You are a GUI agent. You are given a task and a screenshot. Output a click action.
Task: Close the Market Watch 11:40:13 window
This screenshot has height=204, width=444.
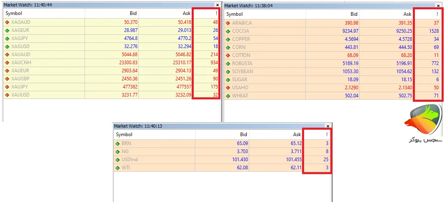[x=328, y=126]
